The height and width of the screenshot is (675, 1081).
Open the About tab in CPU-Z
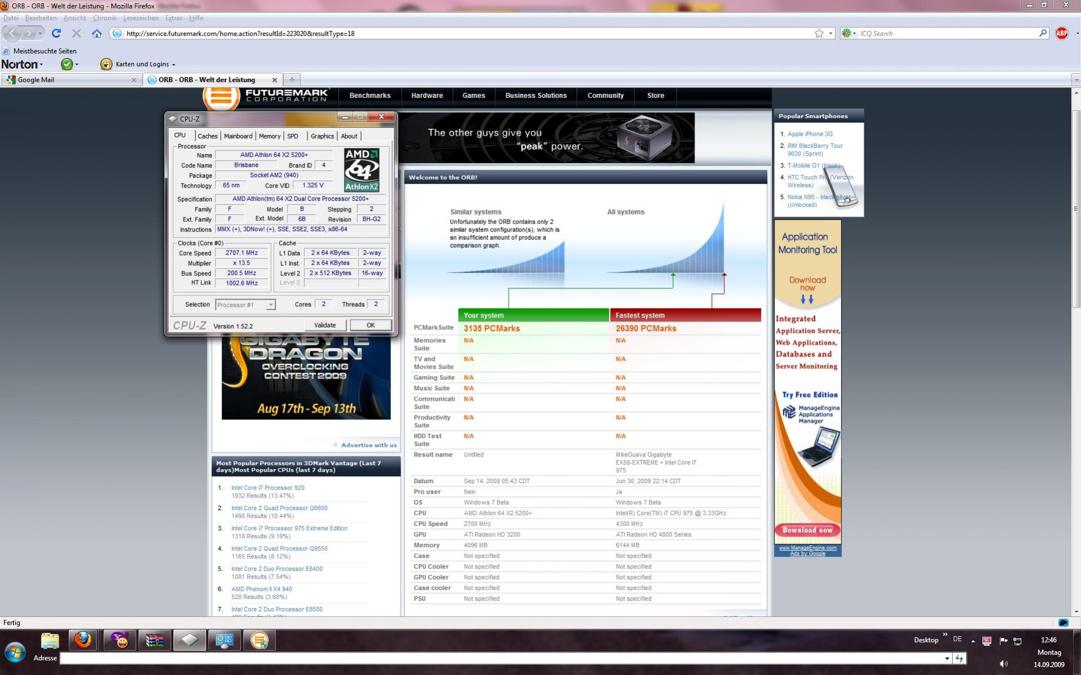[x=349, y=136]
